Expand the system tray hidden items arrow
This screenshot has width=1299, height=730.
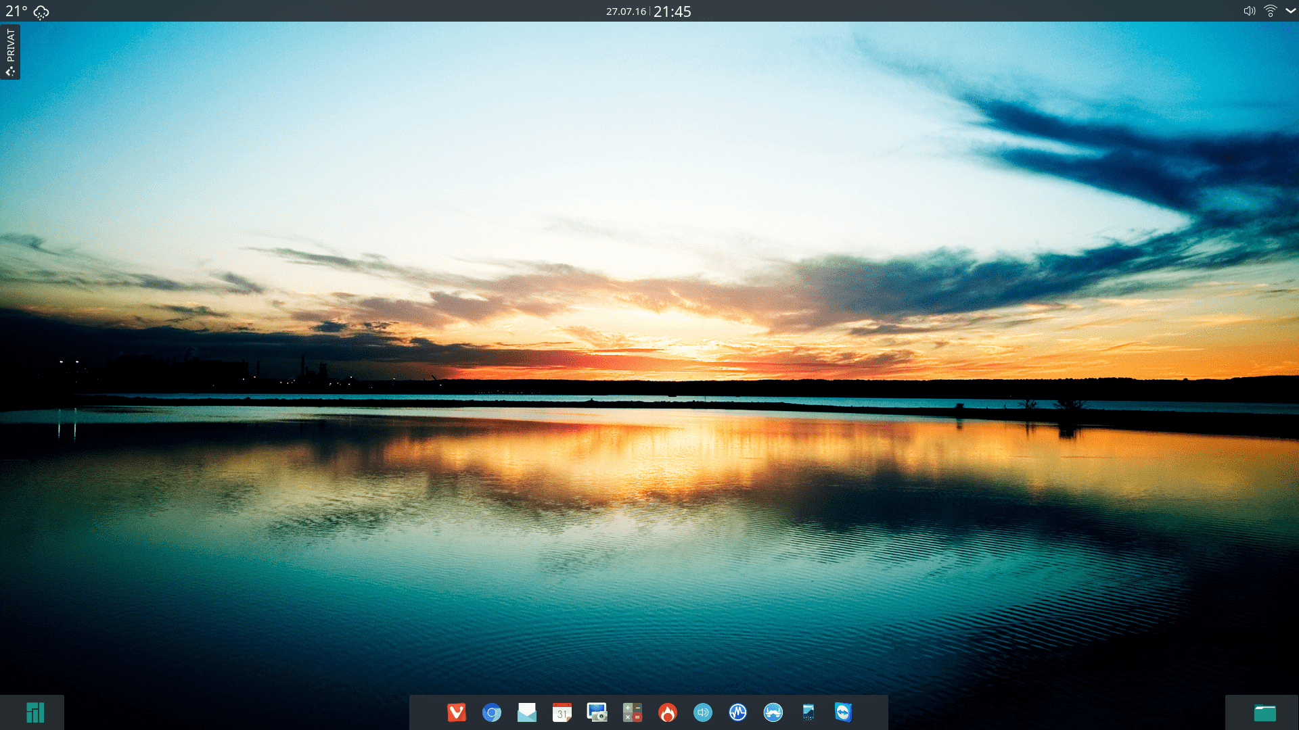point(1290,11)
